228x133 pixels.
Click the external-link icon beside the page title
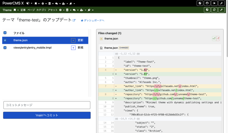coord(74,20)
